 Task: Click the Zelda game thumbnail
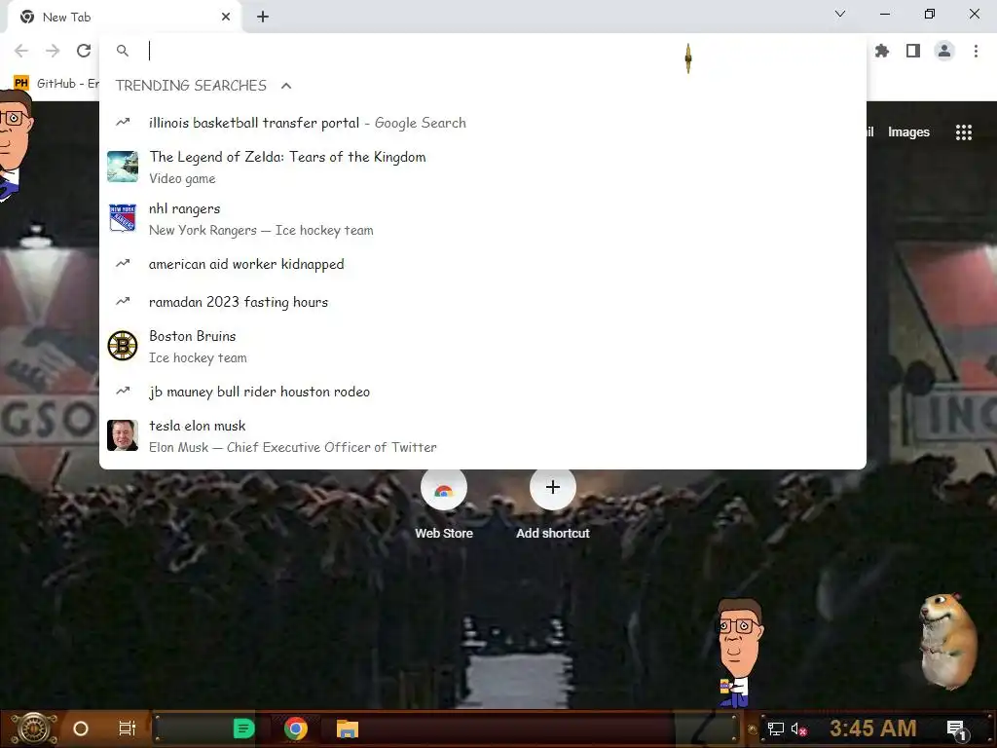(123, 167)
